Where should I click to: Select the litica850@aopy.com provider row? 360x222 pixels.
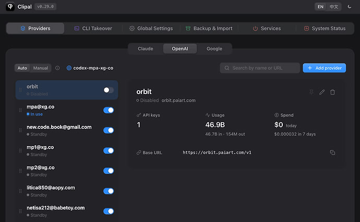pos(67,191)
